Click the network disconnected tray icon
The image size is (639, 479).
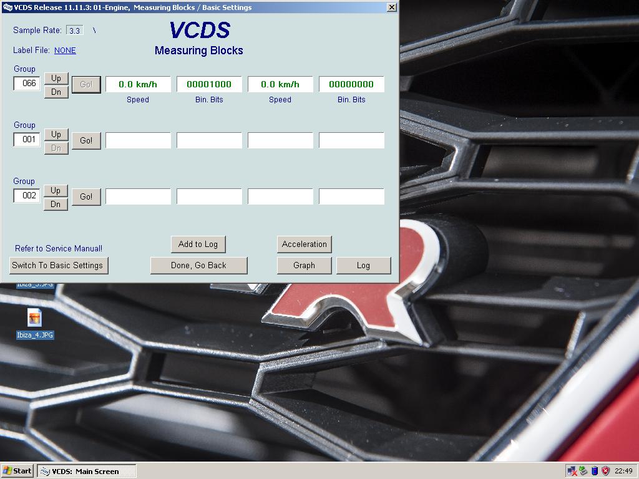pos(572,471)
